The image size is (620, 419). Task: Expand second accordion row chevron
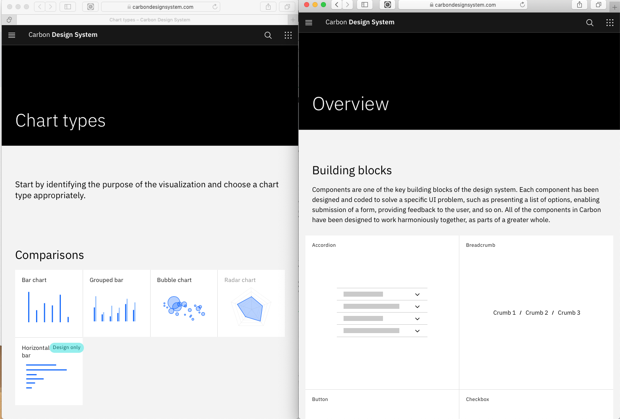pyautogui.click(x=417, y=307)
